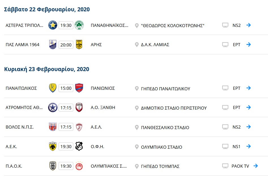Viewport: 268px width, 177px height.
Task: Open details arrow for ΠΑΣ ΛΑΜΙΑ 1964 match
Action: coord(248,44)
